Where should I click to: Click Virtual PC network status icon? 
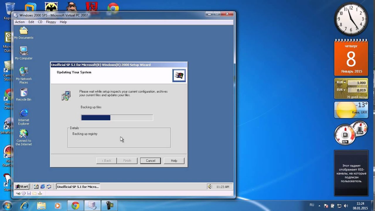(x=40, y=193)
